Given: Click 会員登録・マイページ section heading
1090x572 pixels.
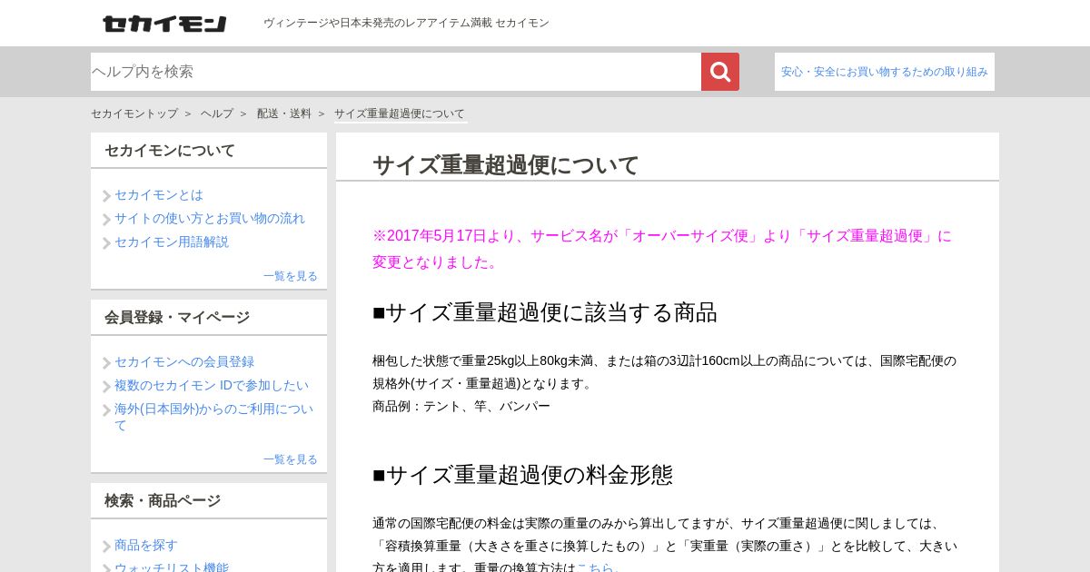Looking at the screenshot, I should pyautogui.click(x=177, y=318).
